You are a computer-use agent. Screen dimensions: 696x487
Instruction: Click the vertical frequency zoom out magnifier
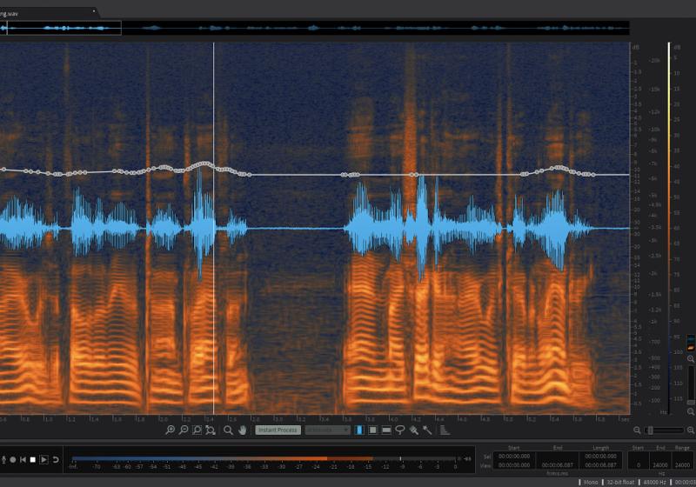(x=691, y=412)
